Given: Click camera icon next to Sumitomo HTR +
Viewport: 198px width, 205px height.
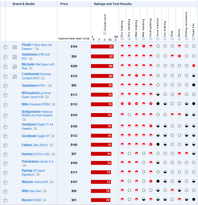Looking at the screenshot, I should (50, 86).
